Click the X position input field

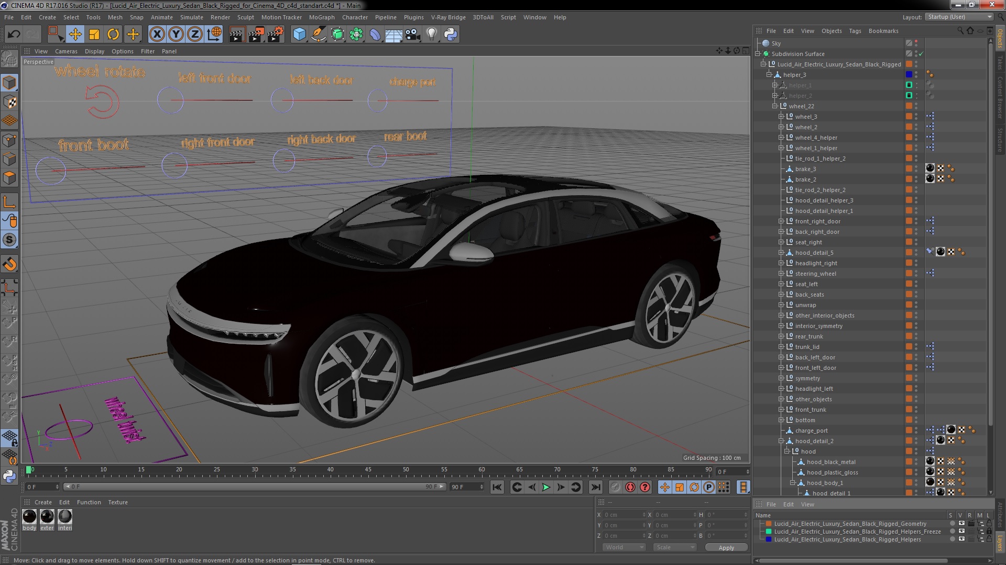pyautogui.click(x=625, y=515)
